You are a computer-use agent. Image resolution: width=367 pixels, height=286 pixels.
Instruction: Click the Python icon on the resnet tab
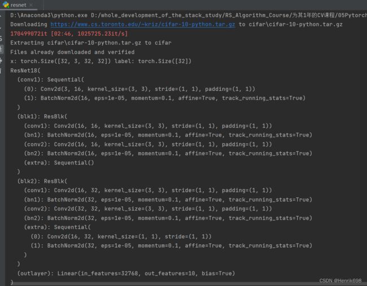(x=6, y=5)
